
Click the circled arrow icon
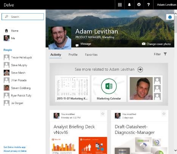coord(140,70)
